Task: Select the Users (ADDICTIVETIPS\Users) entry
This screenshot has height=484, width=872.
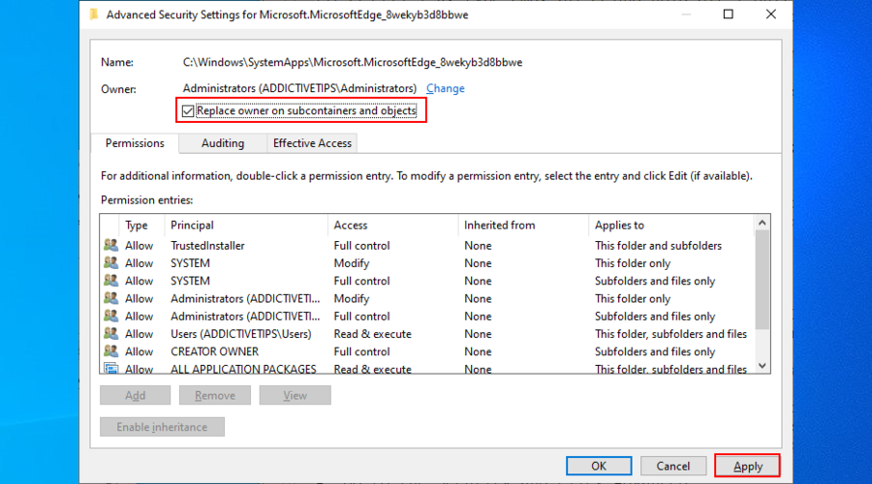Action: click(x=427, y=334)
